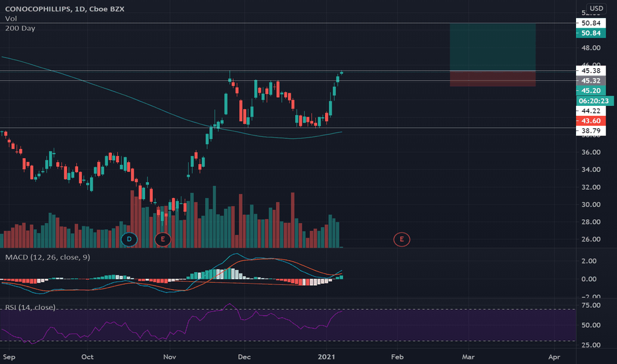Click the Feb label on time axis
The image size is (617, 364).
click(x=397, y=357)
